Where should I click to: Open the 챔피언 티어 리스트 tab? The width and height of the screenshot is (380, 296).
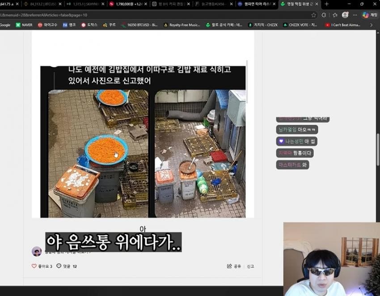(256, 4)
